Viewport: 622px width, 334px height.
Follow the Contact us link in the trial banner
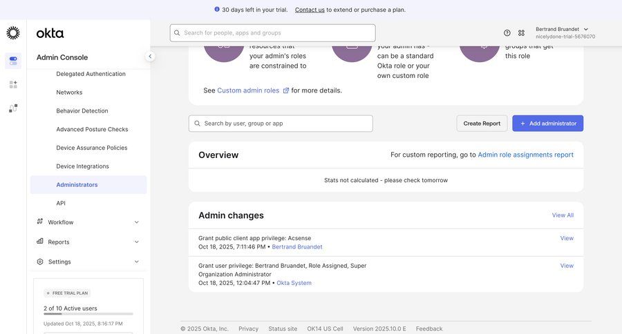coord(310,10)
